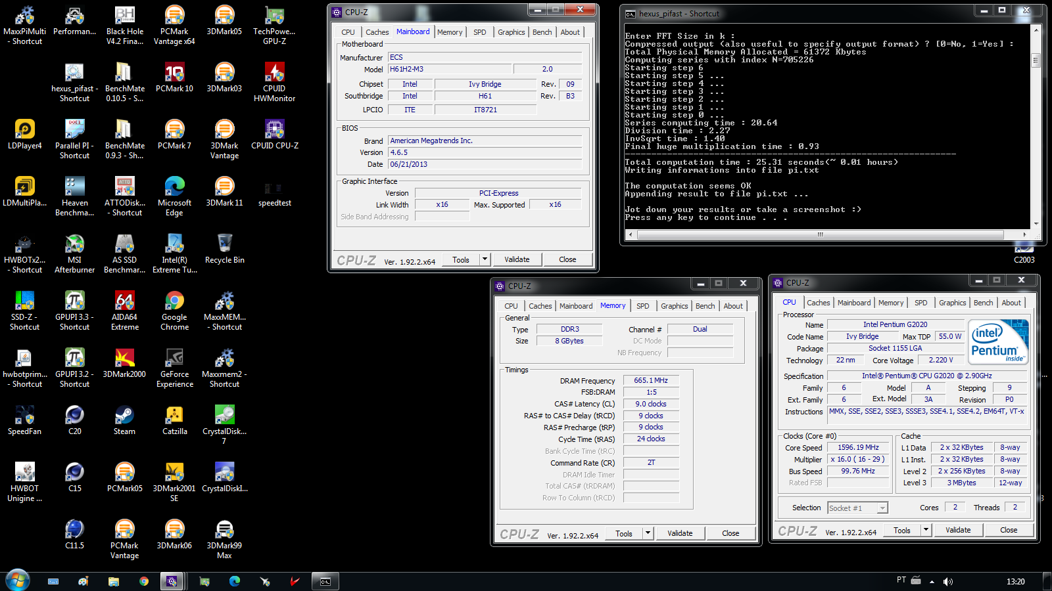Switch to Caches tab in Mainboard CPU-Z window

pos(377,32)
